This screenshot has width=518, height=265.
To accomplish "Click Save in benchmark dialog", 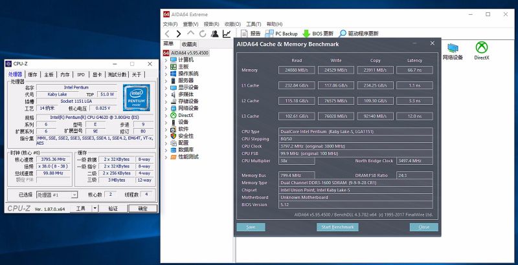I will pos(251,227).
